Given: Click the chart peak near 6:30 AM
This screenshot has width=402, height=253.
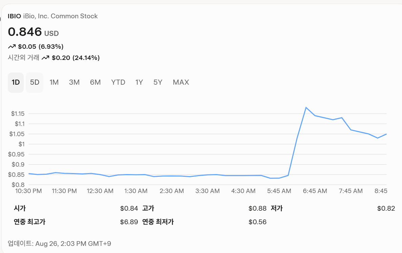Looking at the screenshot, I should 306,107.
